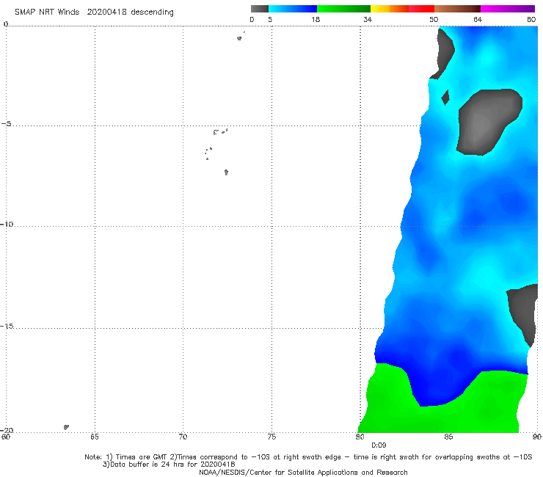This screenshot has height=477, width=543.
Task: Click the island near 72.5E, 7S
Action: [226, 172]
